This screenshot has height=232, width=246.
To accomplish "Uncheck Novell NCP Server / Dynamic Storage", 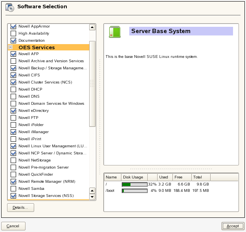I will pyautogui.click(x=13, y=153).
